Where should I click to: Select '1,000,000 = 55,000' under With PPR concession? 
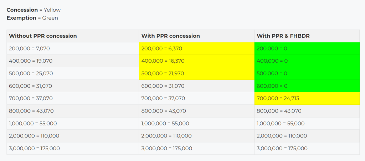(165, 123)
